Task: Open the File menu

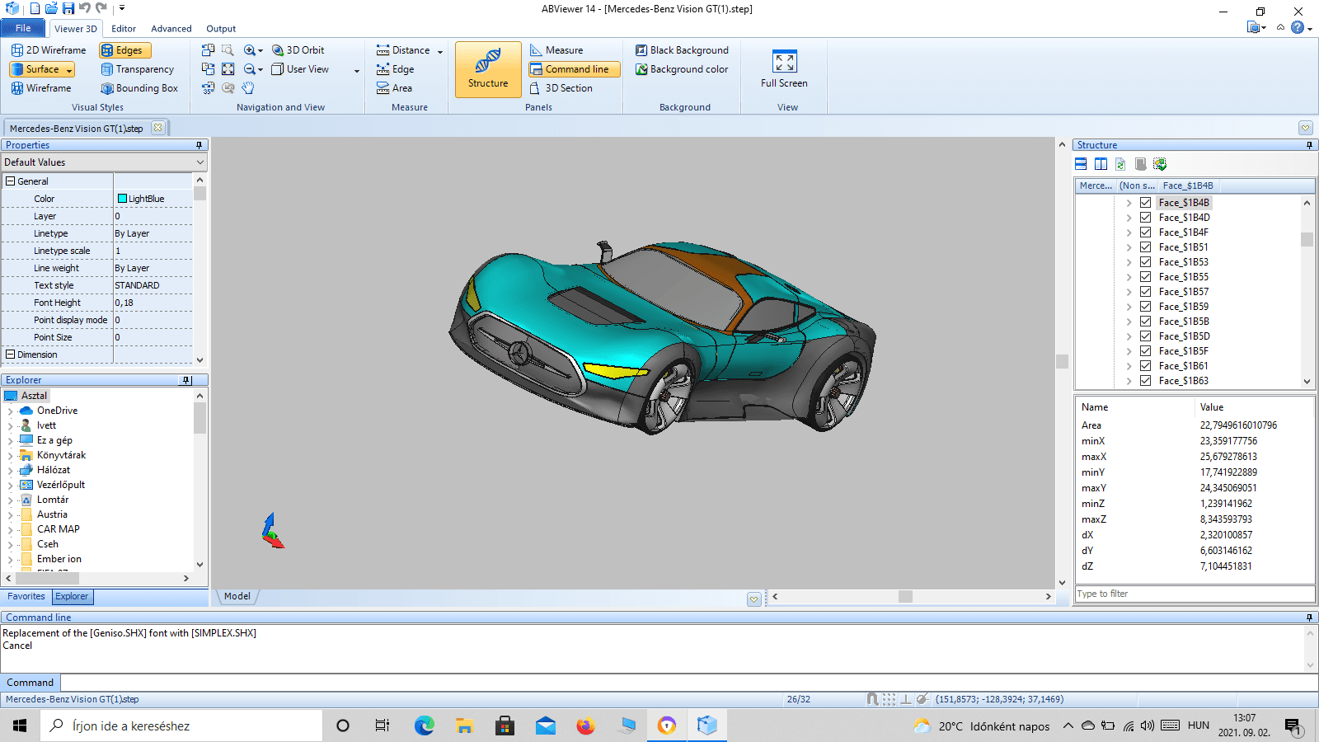Action: click(23, 28)
